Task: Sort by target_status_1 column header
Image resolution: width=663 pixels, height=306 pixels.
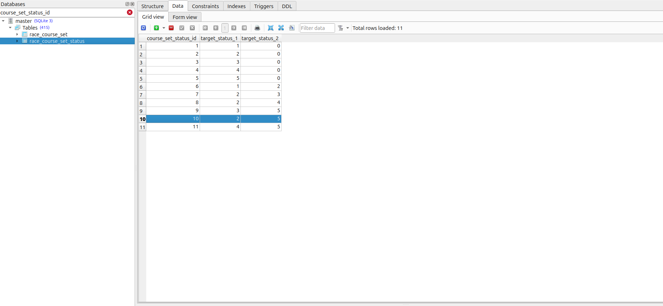Action: pos(220,38)
